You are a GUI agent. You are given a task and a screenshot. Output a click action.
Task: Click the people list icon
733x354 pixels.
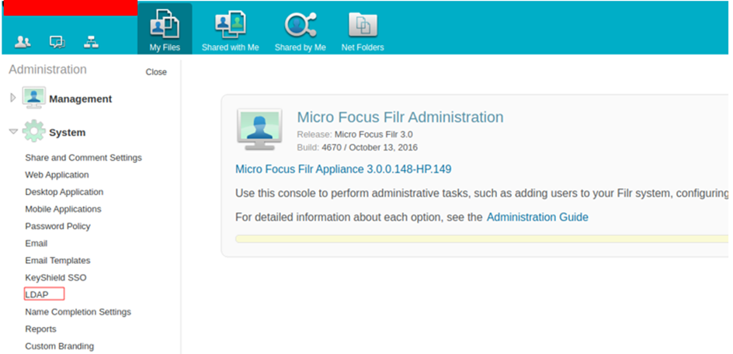pos(23,42)
